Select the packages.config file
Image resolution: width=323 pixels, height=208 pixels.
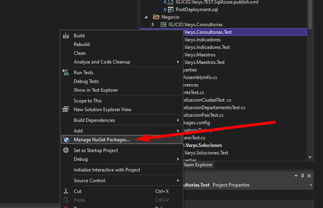click(x=196, y=123)
